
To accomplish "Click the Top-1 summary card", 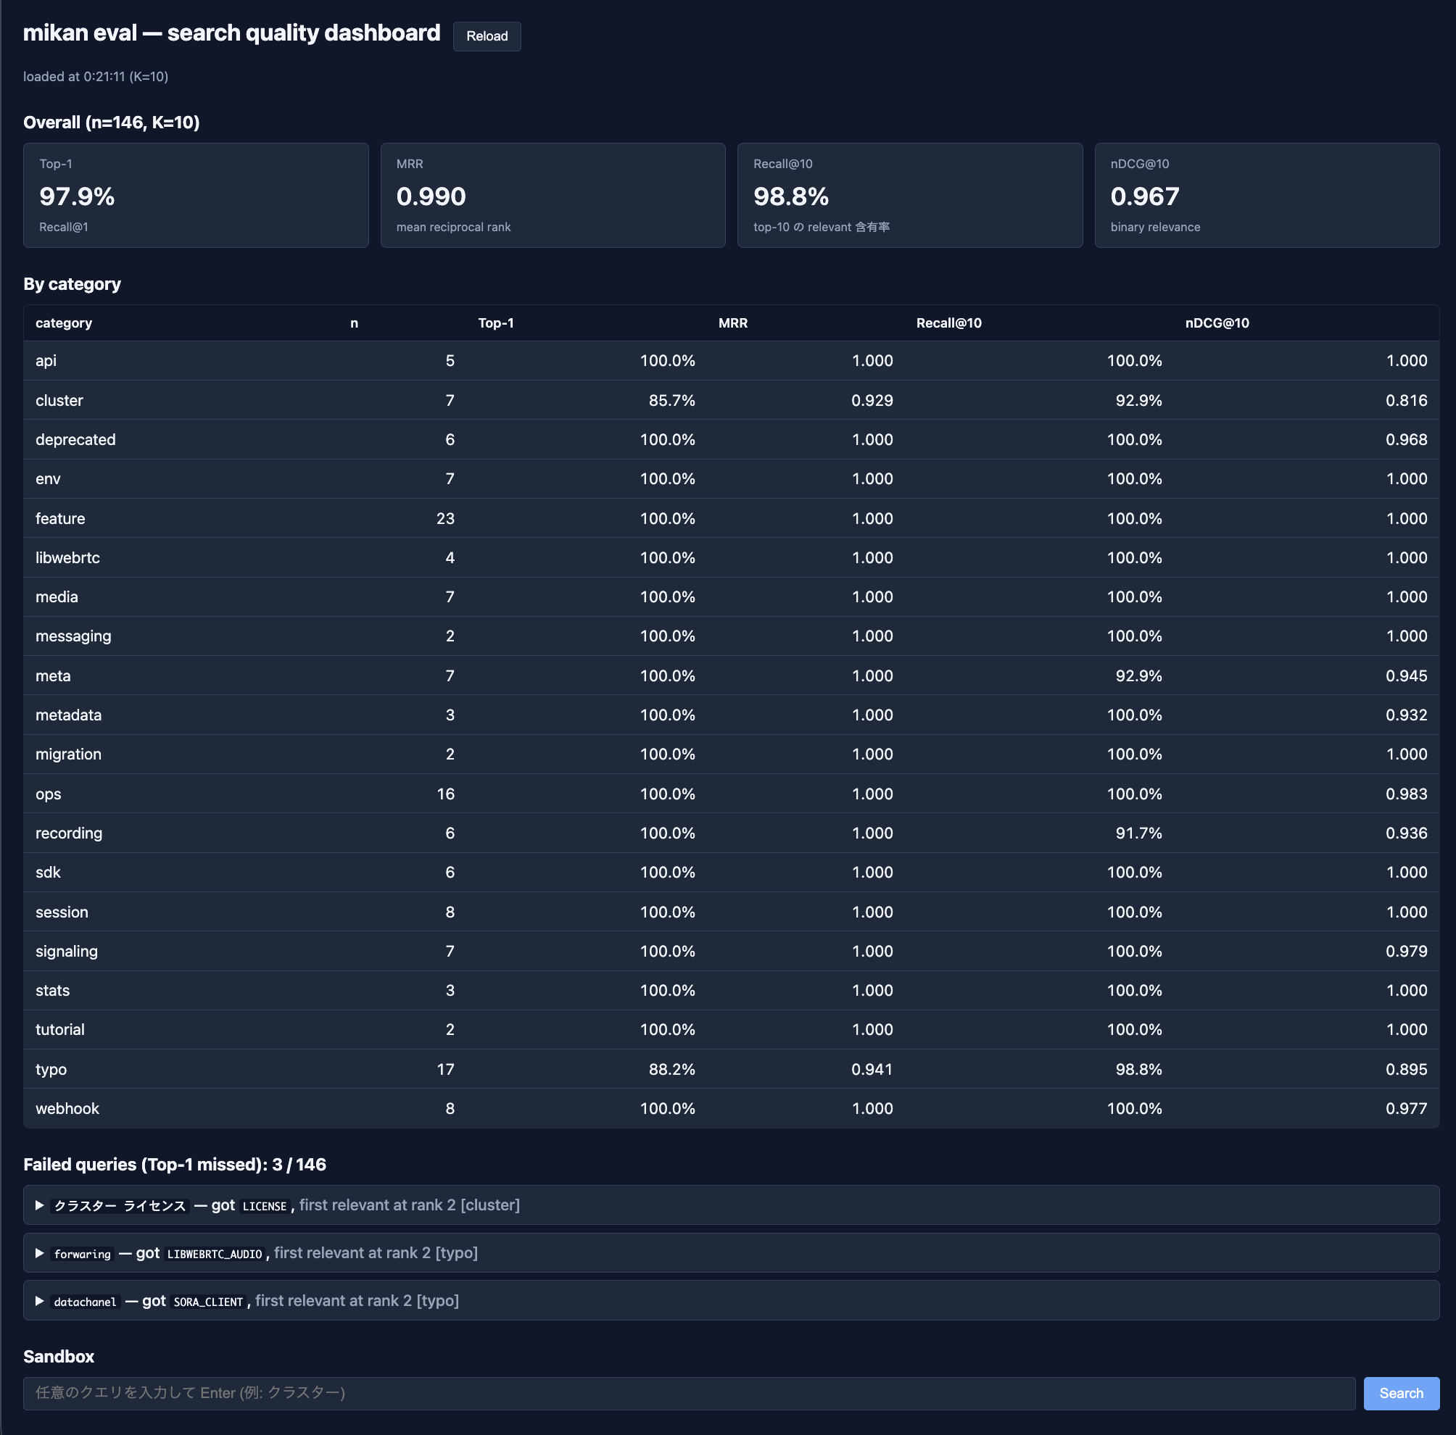I will coord(195,195).
